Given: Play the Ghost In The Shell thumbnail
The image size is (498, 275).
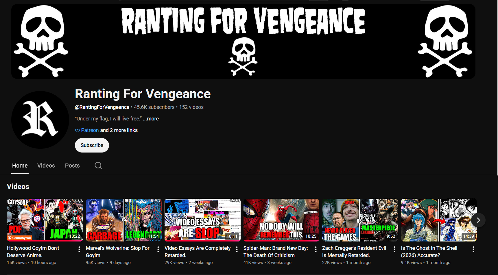Looking at the screenshot, I should click(439, 220).
